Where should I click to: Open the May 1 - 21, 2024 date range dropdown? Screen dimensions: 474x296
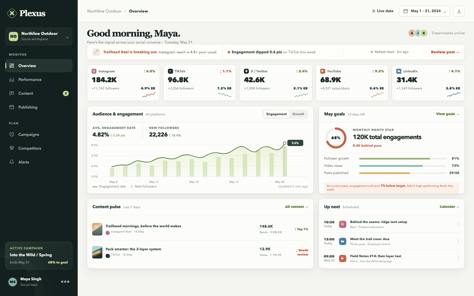425,11
